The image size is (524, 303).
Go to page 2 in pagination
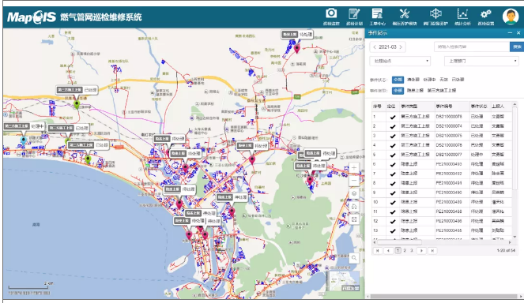[x=405, y=250]
